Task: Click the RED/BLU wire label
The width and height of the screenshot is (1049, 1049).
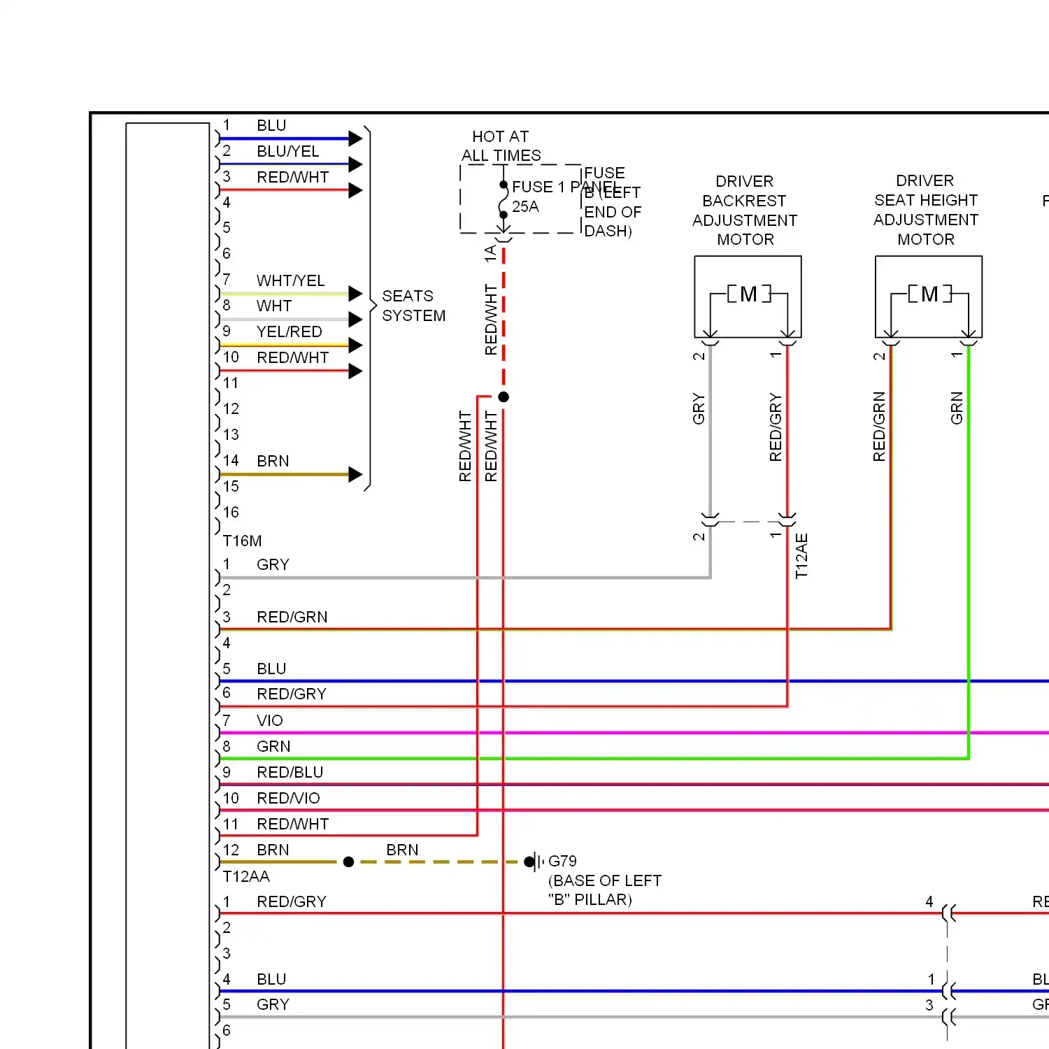Action: [x=290, y=773]
